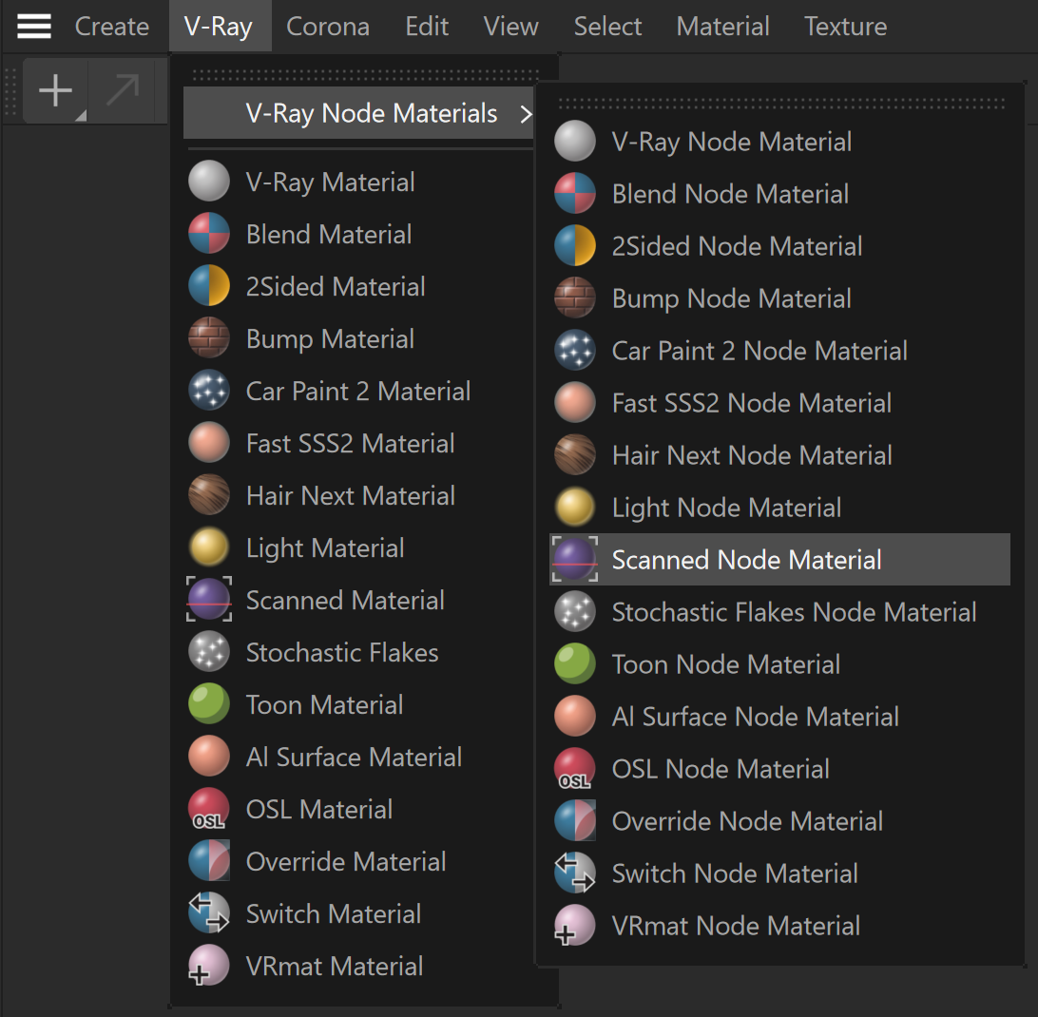This screenshot has width=1038, height=1017.
Task: Click the Toon Material green sphere icon
Action: 209,704
